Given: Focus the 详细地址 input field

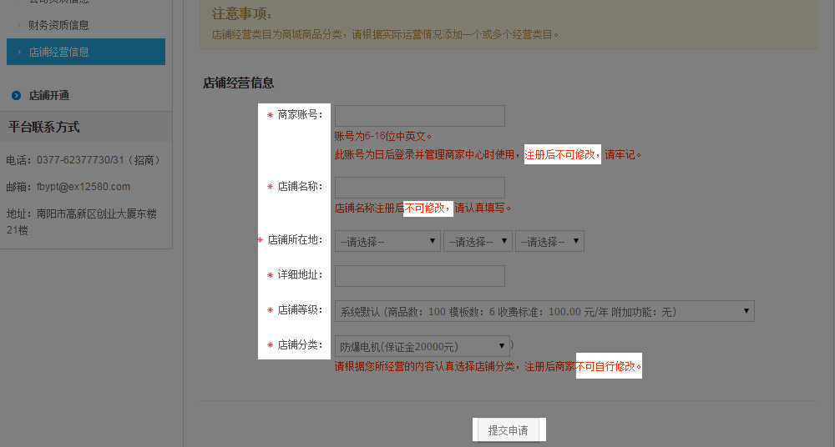Looking at the screenshot, I should coord(419,276).
